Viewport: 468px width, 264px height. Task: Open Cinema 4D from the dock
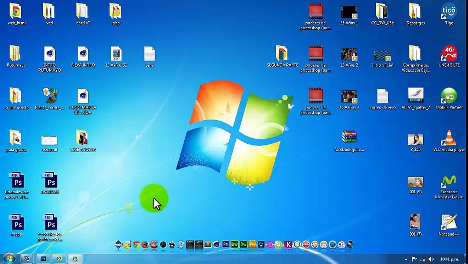[x=216, y=245]
